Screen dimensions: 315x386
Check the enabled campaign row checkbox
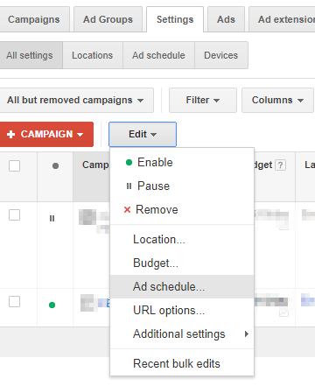(x=14, y=302)
